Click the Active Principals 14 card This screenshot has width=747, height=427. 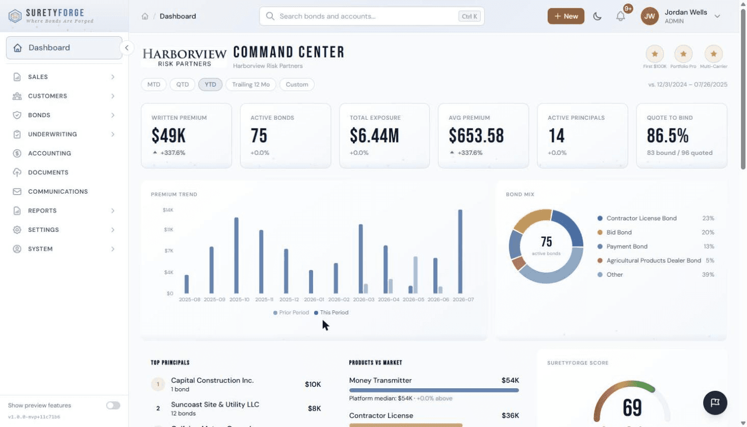coord(582,136)
